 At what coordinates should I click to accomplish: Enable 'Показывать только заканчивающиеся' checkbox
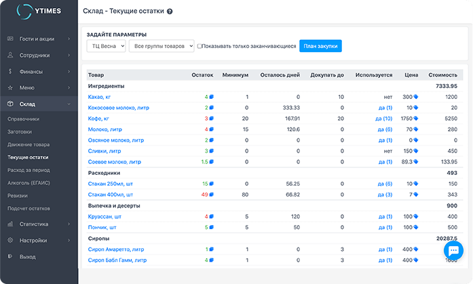(x=199, y=46)
